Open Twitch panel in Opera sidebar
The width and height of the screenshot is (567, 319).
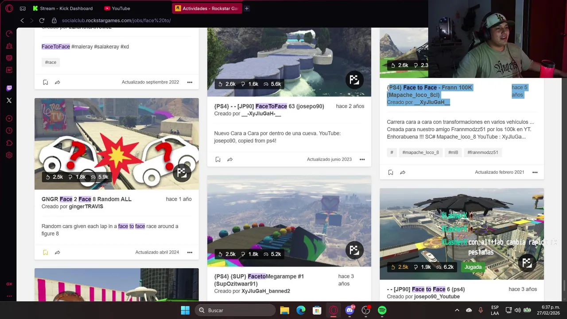[9, 88]
